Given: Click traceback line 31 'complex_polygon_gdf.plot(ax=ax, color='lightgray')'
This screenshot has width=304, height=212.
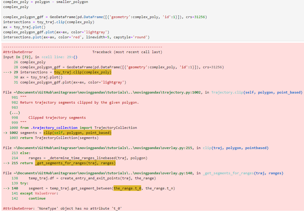Looking at the screenshot, I should pos(73,82).
